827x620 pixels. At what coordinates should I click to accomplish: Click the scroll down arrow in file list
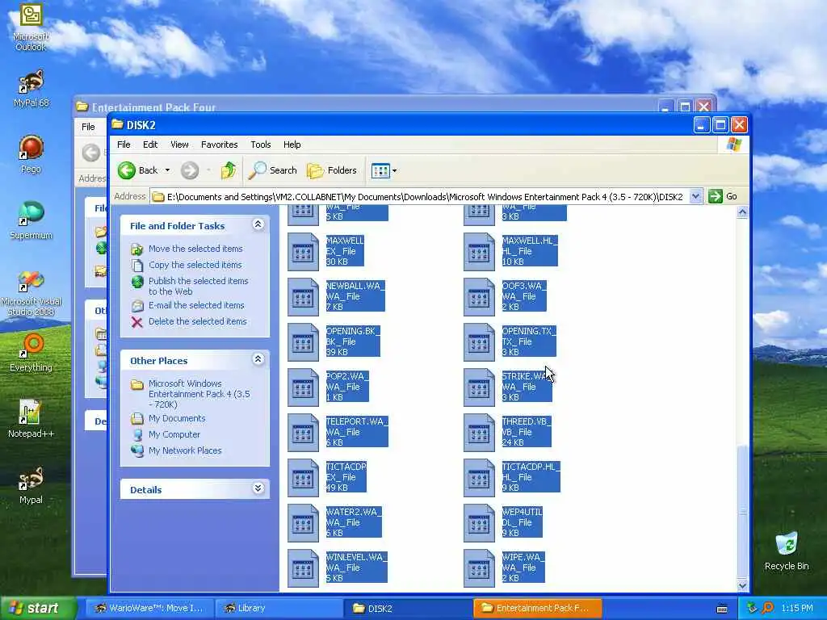pos(743,585)
